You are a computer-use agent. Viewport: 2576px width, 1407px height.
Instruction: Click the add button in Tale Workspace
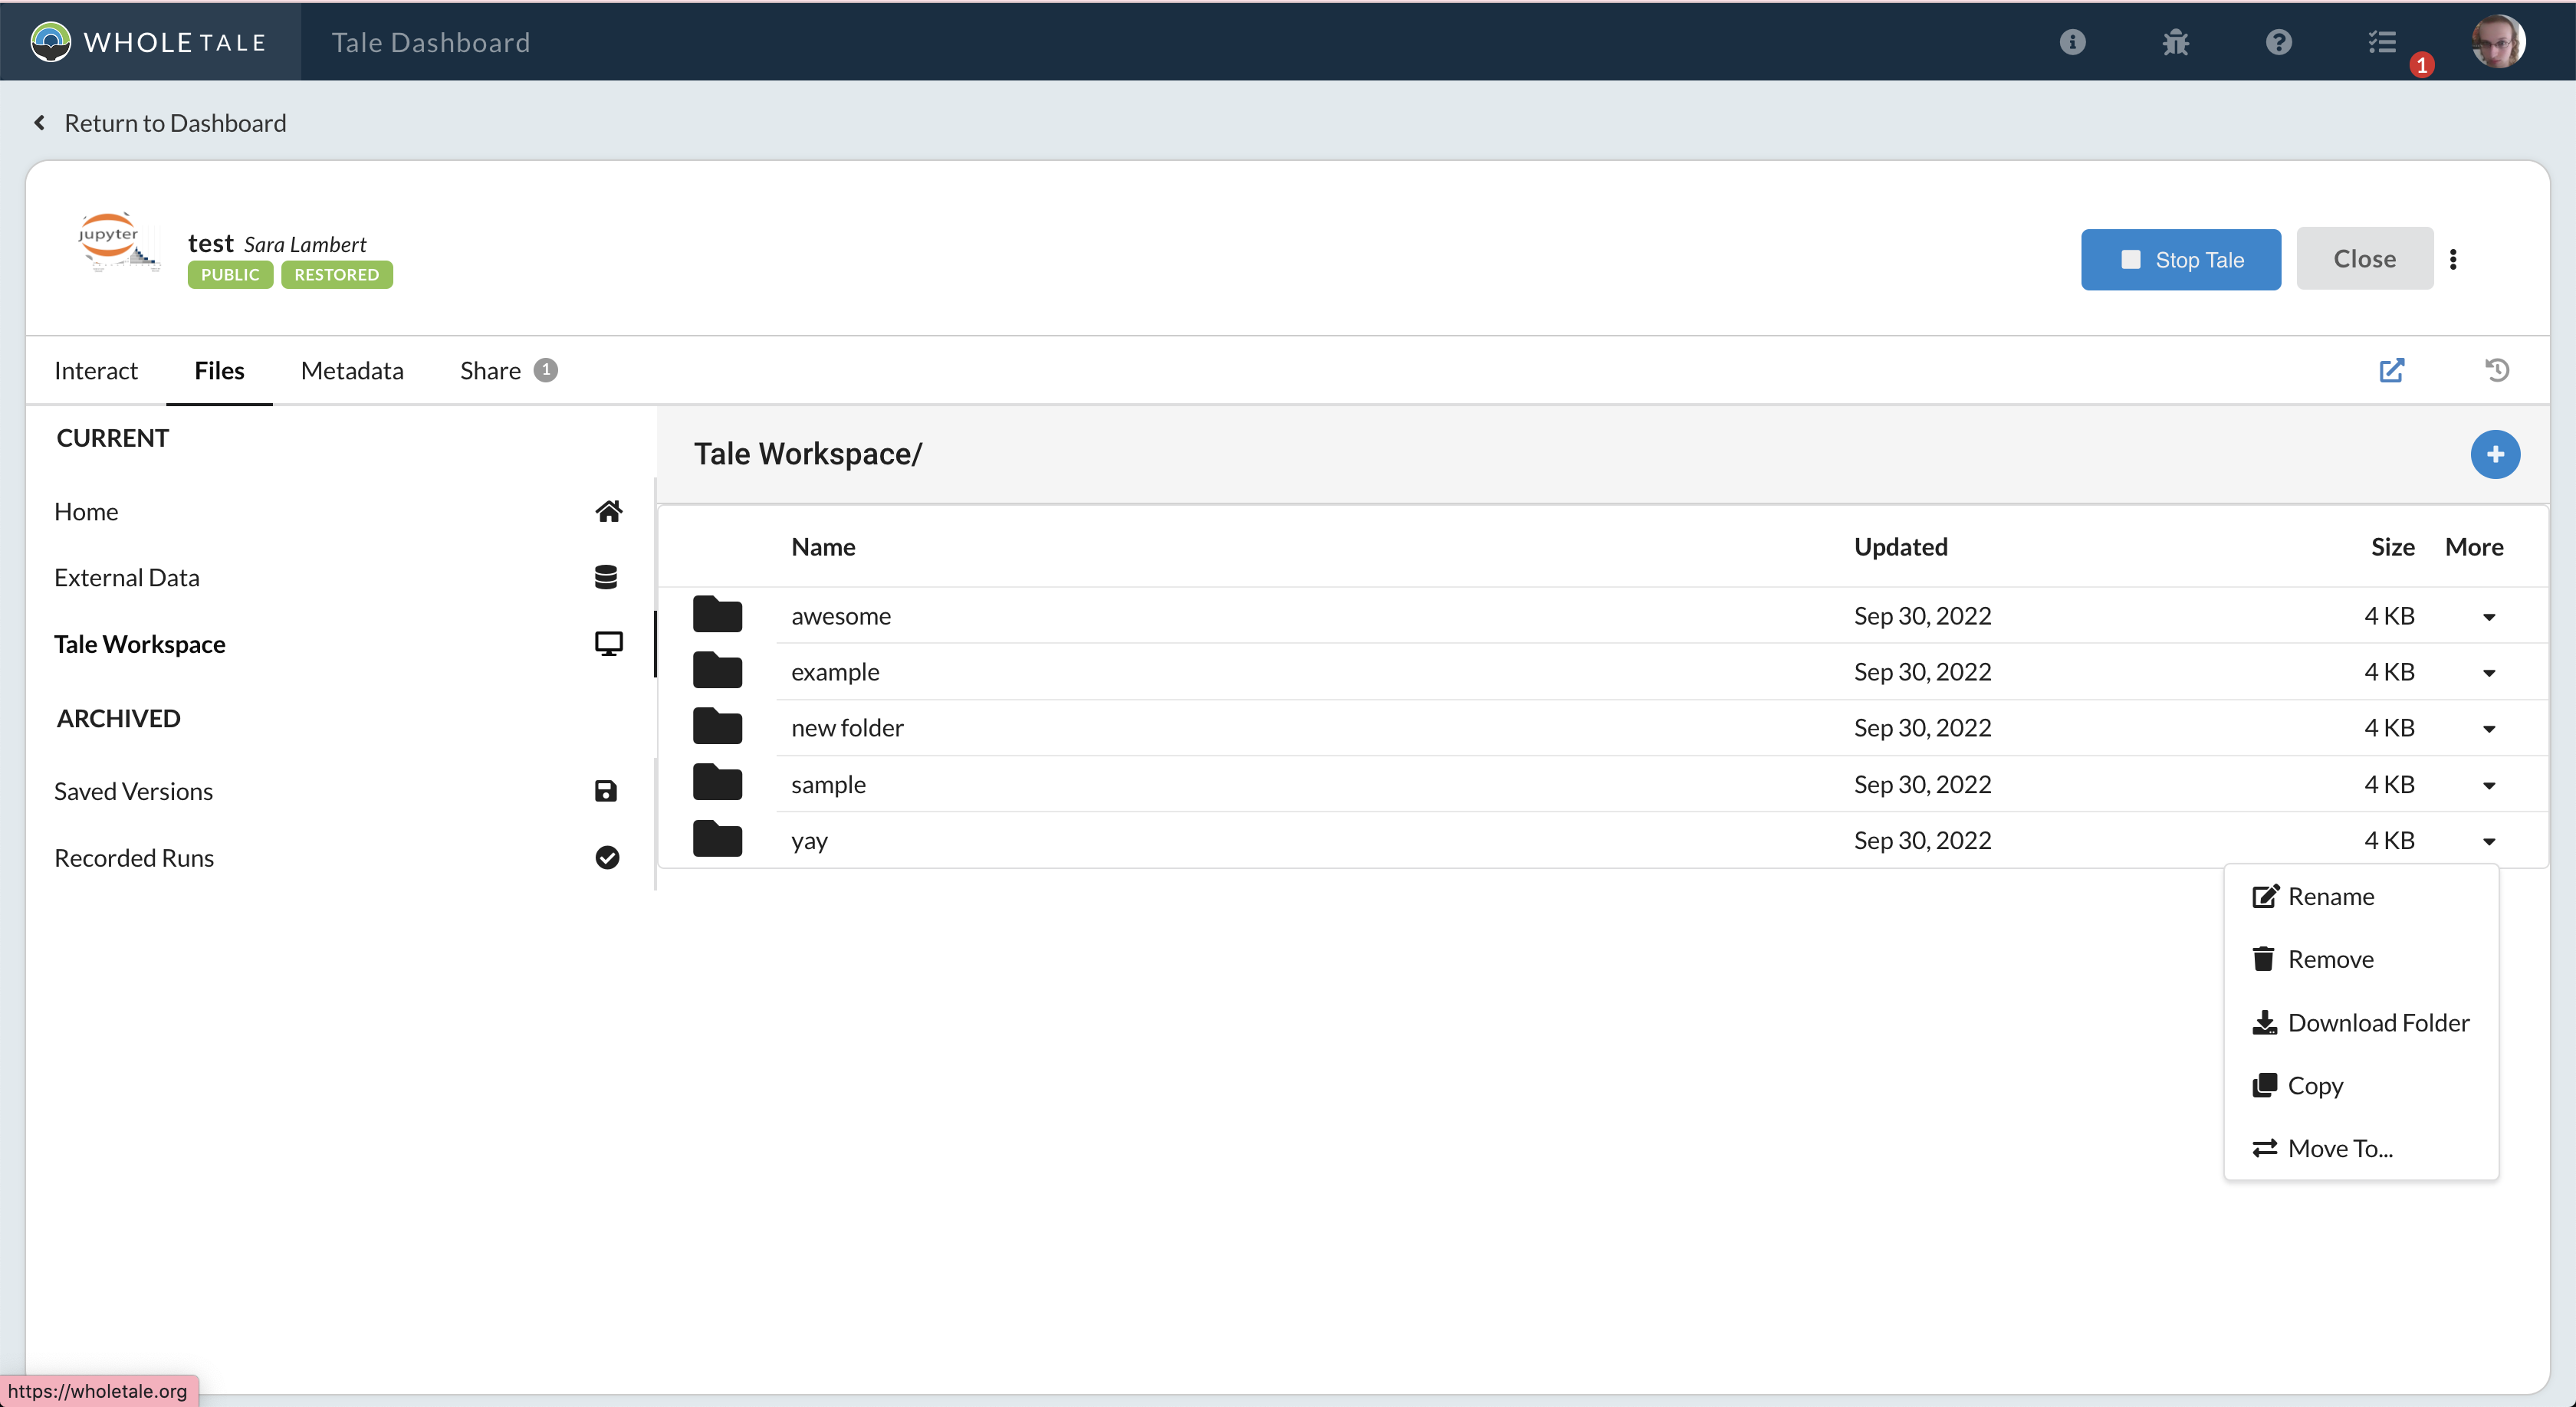(2495, 454)
